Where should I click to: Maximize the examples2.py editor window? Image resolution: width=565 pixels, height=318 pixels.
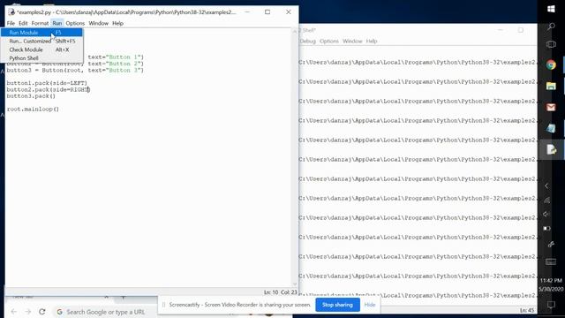coord(267,11)
